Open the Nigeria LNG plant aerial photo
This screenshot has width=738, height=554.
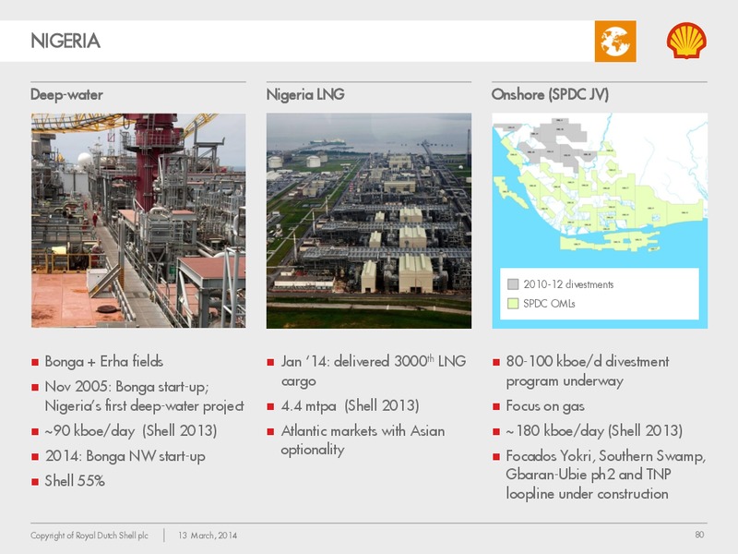click(368, 221)
